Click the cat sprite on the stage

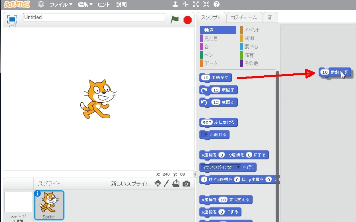[99, 99]
